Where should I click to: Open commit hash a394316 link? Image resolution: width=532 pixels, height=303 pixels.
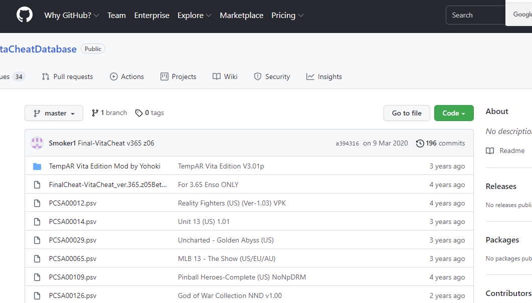(x=347, y=143)
